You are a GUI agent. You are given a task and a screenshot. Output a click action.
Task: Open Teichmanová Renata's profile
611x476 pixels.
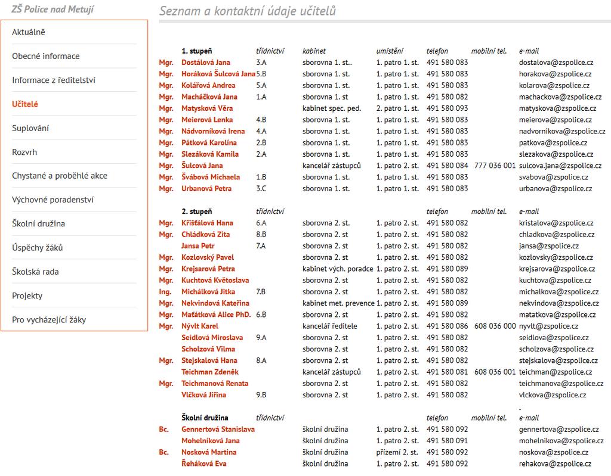pos(215,384)
